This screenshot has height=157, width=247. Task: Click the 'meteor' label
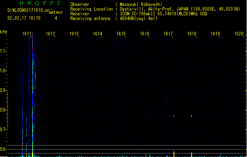click(x=56, y=12)
